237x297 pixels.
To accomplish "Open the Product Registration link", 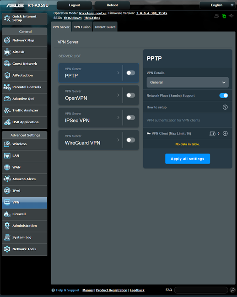I will 112,290.
